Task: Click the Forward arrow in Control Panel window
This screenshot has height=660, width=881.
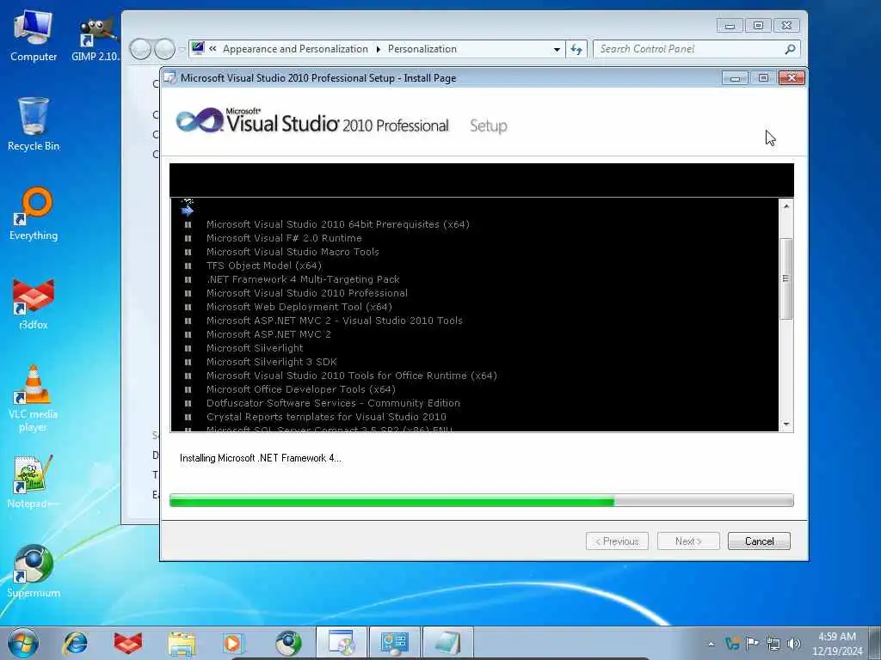Action: tap(164, 49)
